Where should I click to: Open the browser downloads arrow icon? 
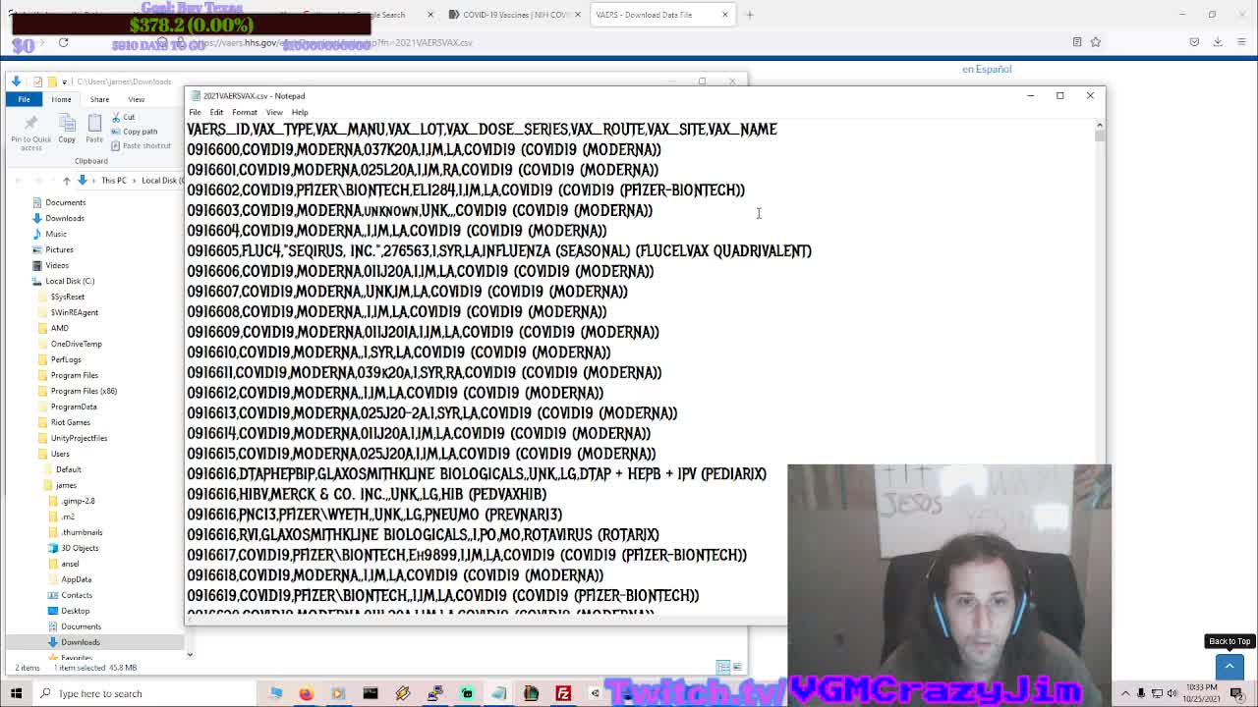point(1218,42)
